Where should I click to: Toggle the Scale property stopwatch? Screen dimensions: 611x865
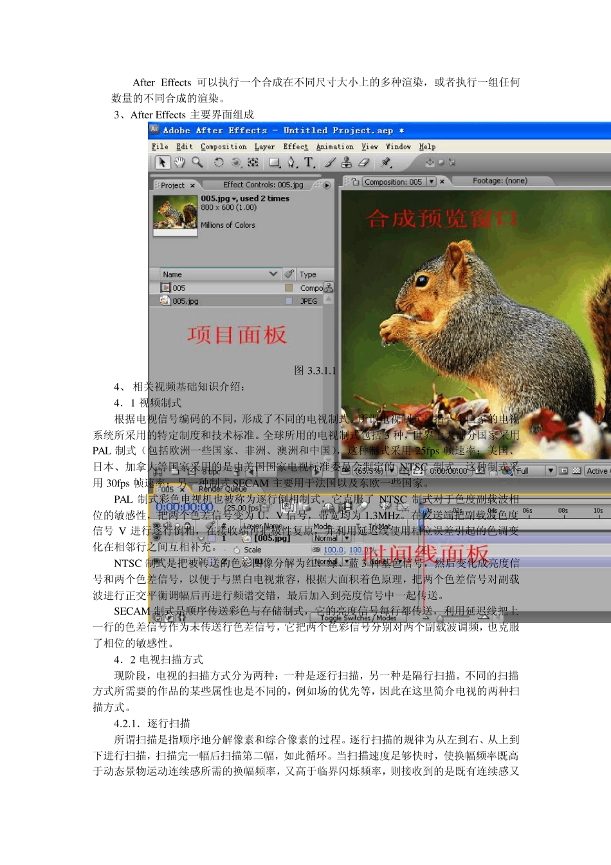coord(237,550)
